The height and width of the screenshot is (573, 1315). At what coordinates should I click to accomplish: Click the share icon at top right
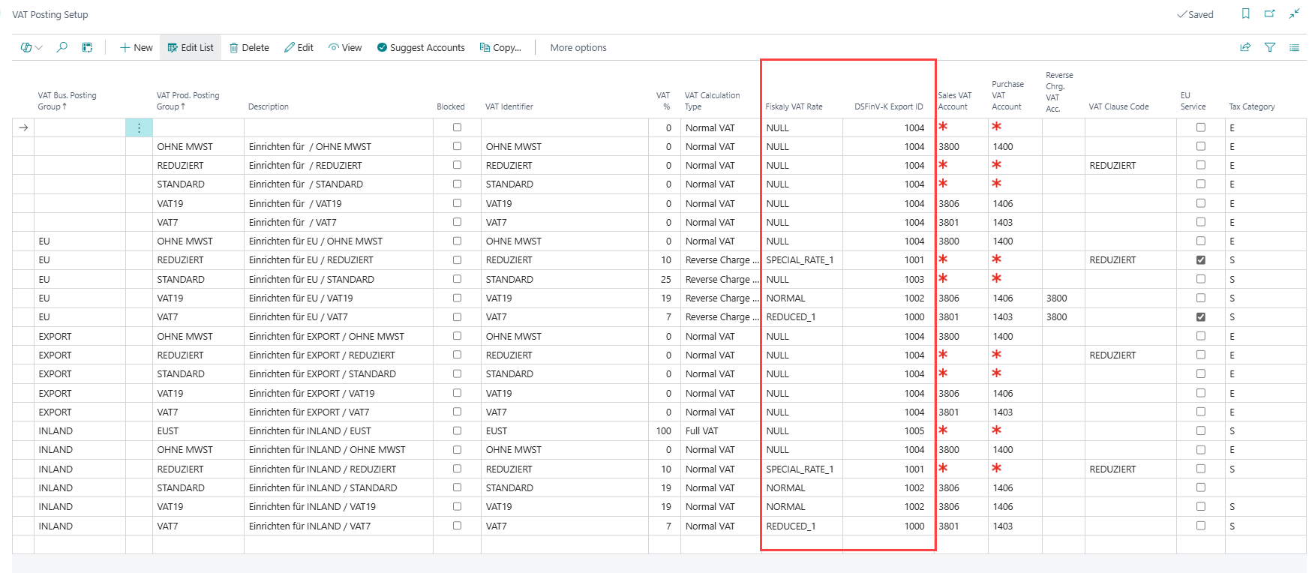tap(1245, 47)
